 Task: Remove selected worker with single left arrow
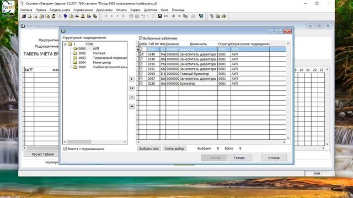tap(132, 97)
